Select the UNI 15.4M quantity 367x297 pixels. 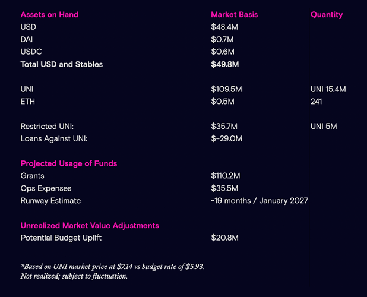click(x=328, y=89)
